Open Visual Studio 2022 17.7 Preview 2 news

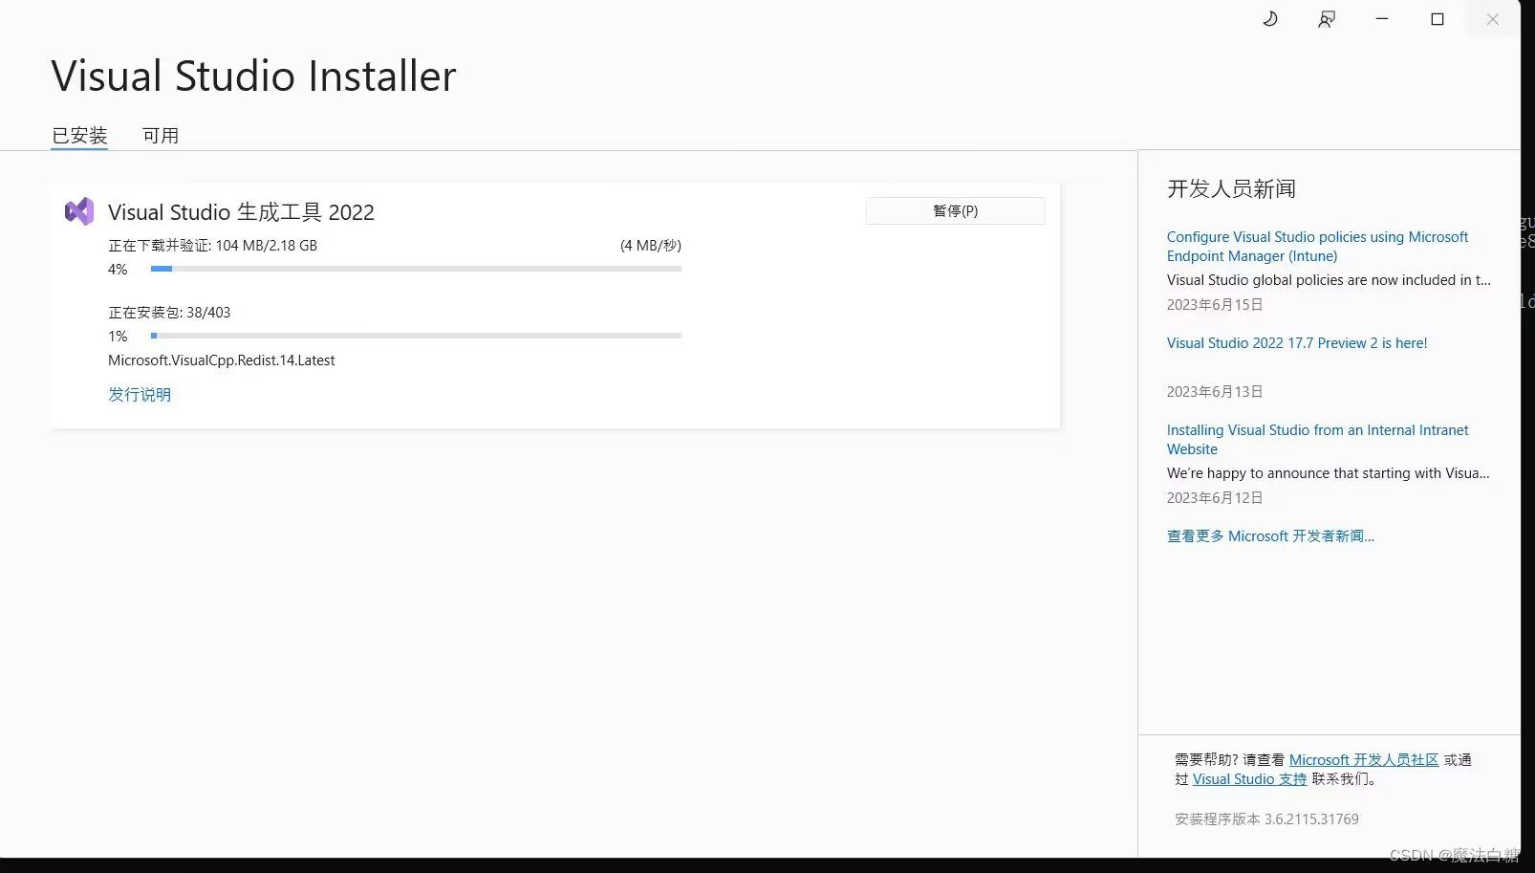pyautogui.click(x=1296, y=342)
